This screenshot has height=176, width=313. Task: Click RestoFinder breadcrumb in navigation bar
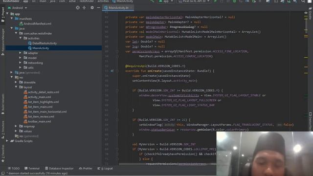pyautogui.click(x=11, y=1)
